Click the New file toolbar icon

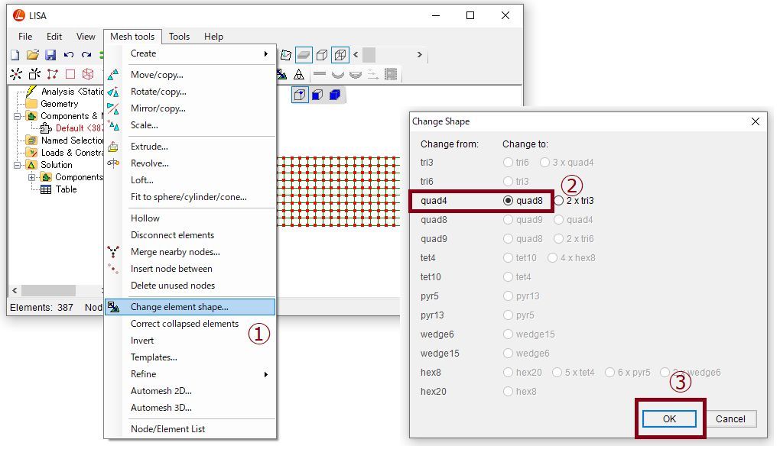click(15, 55)
